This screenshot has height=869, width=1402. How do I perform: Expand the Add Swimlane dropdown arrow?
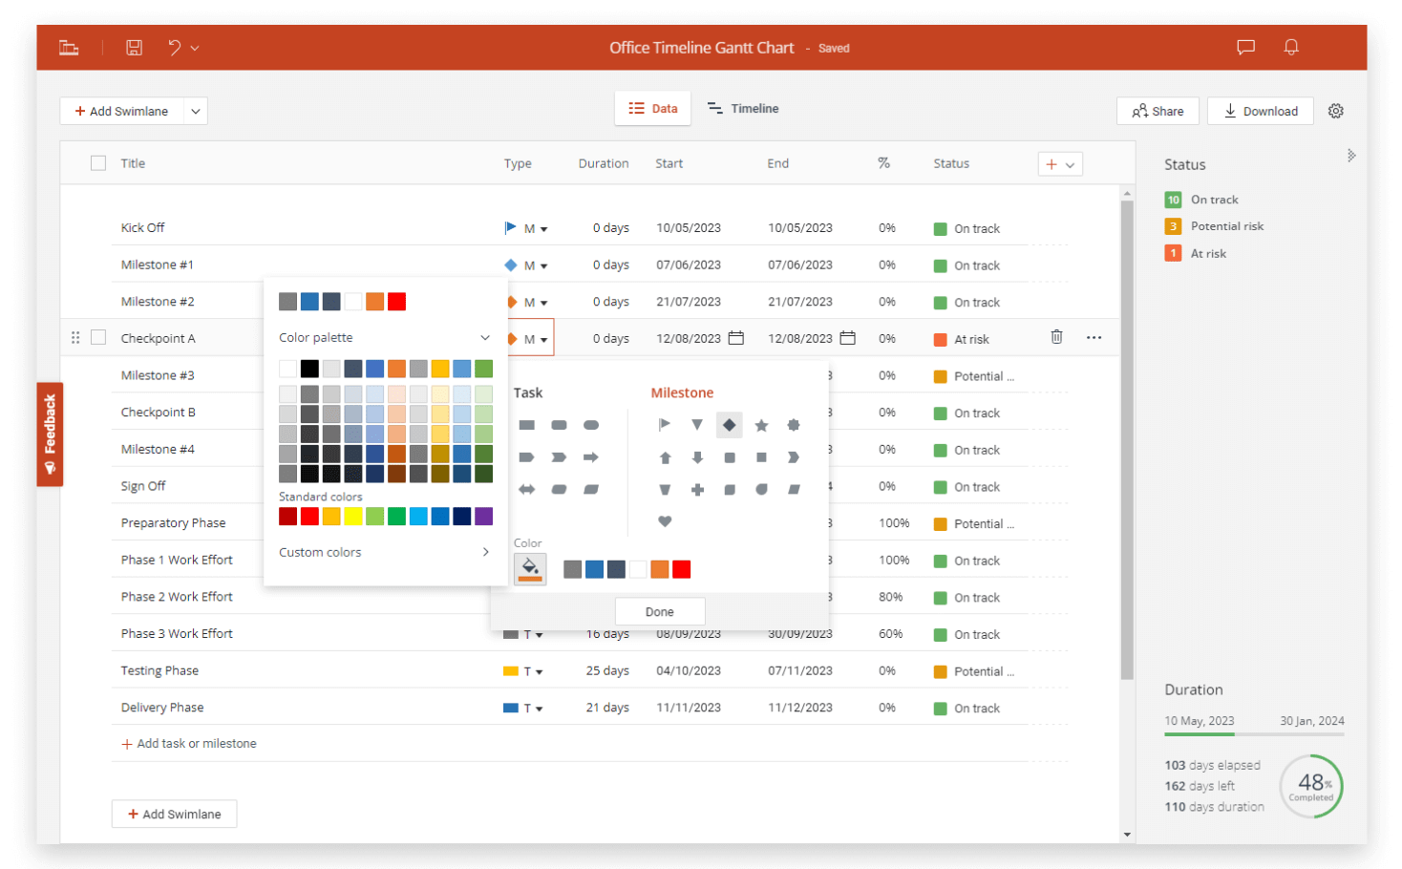click(196, 110)
